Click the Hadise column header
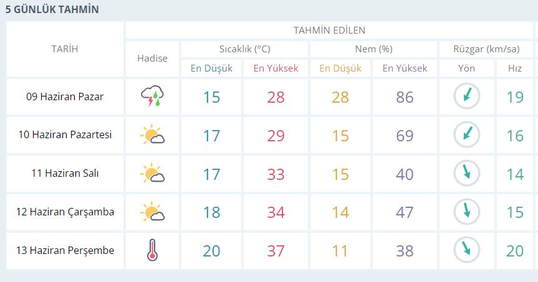This screenshot has height=282, width=538. click(x=152, y=59)
